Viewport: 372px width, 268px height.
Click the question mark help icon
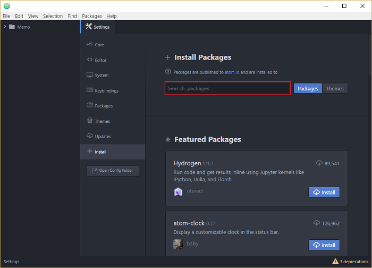(x=168, y=71)
